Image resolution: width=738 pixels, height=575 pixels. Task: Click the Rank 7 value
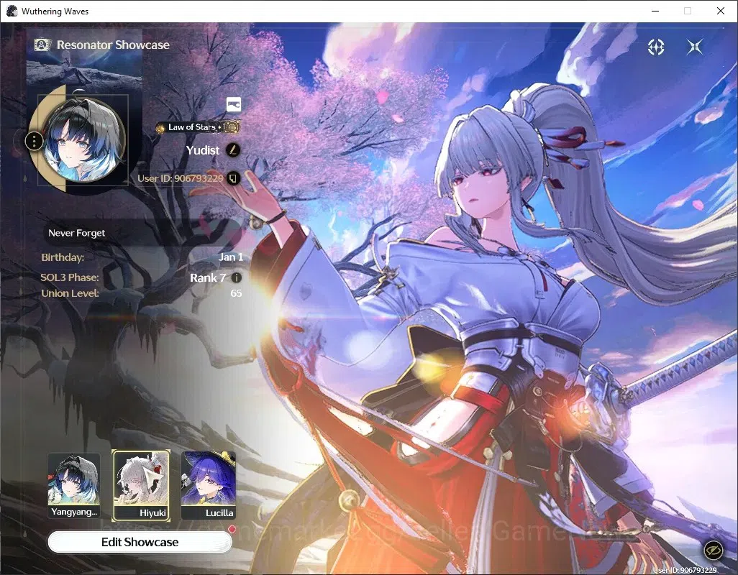point(208,278)
